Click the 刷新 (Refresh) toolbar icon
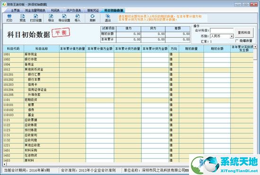The width and height of the screenshot is (260, 175). point(92,18)
